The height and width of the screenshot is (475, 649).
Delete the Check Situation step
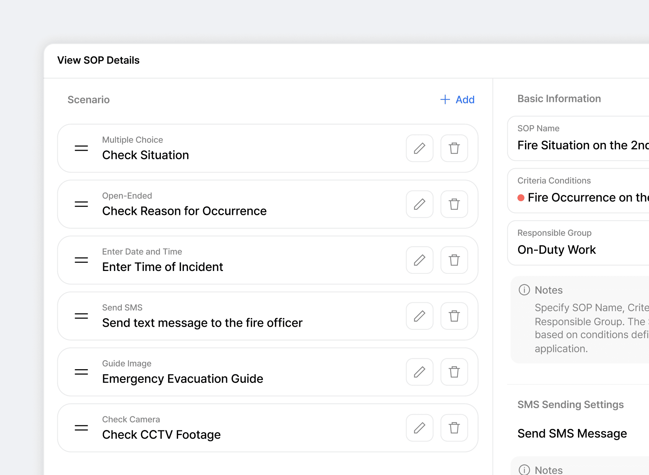(x=454, y=148)
